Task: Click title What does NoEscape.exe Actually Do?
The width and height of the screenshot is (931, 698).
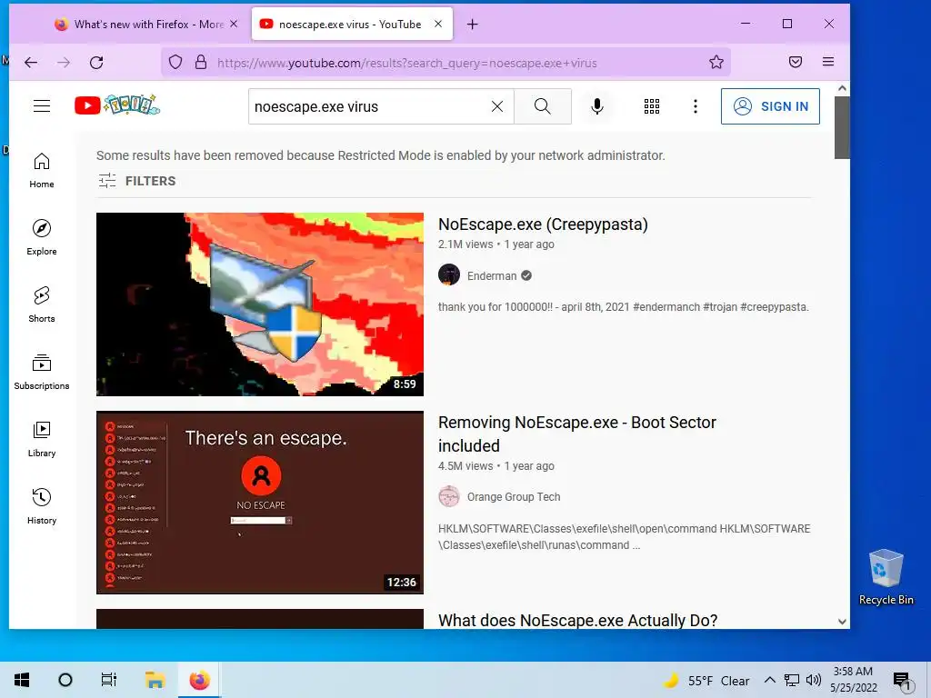Action: pos(577,620)
